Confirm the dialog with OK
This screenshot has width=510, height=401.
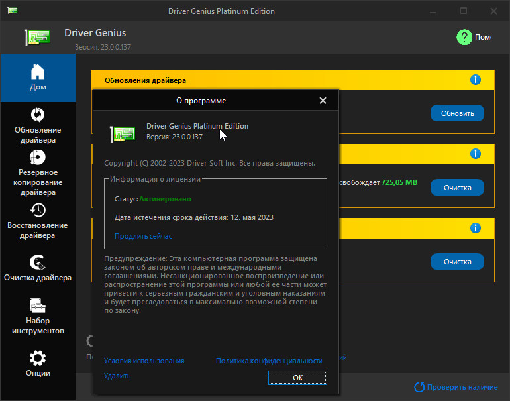tap(297, 378)
